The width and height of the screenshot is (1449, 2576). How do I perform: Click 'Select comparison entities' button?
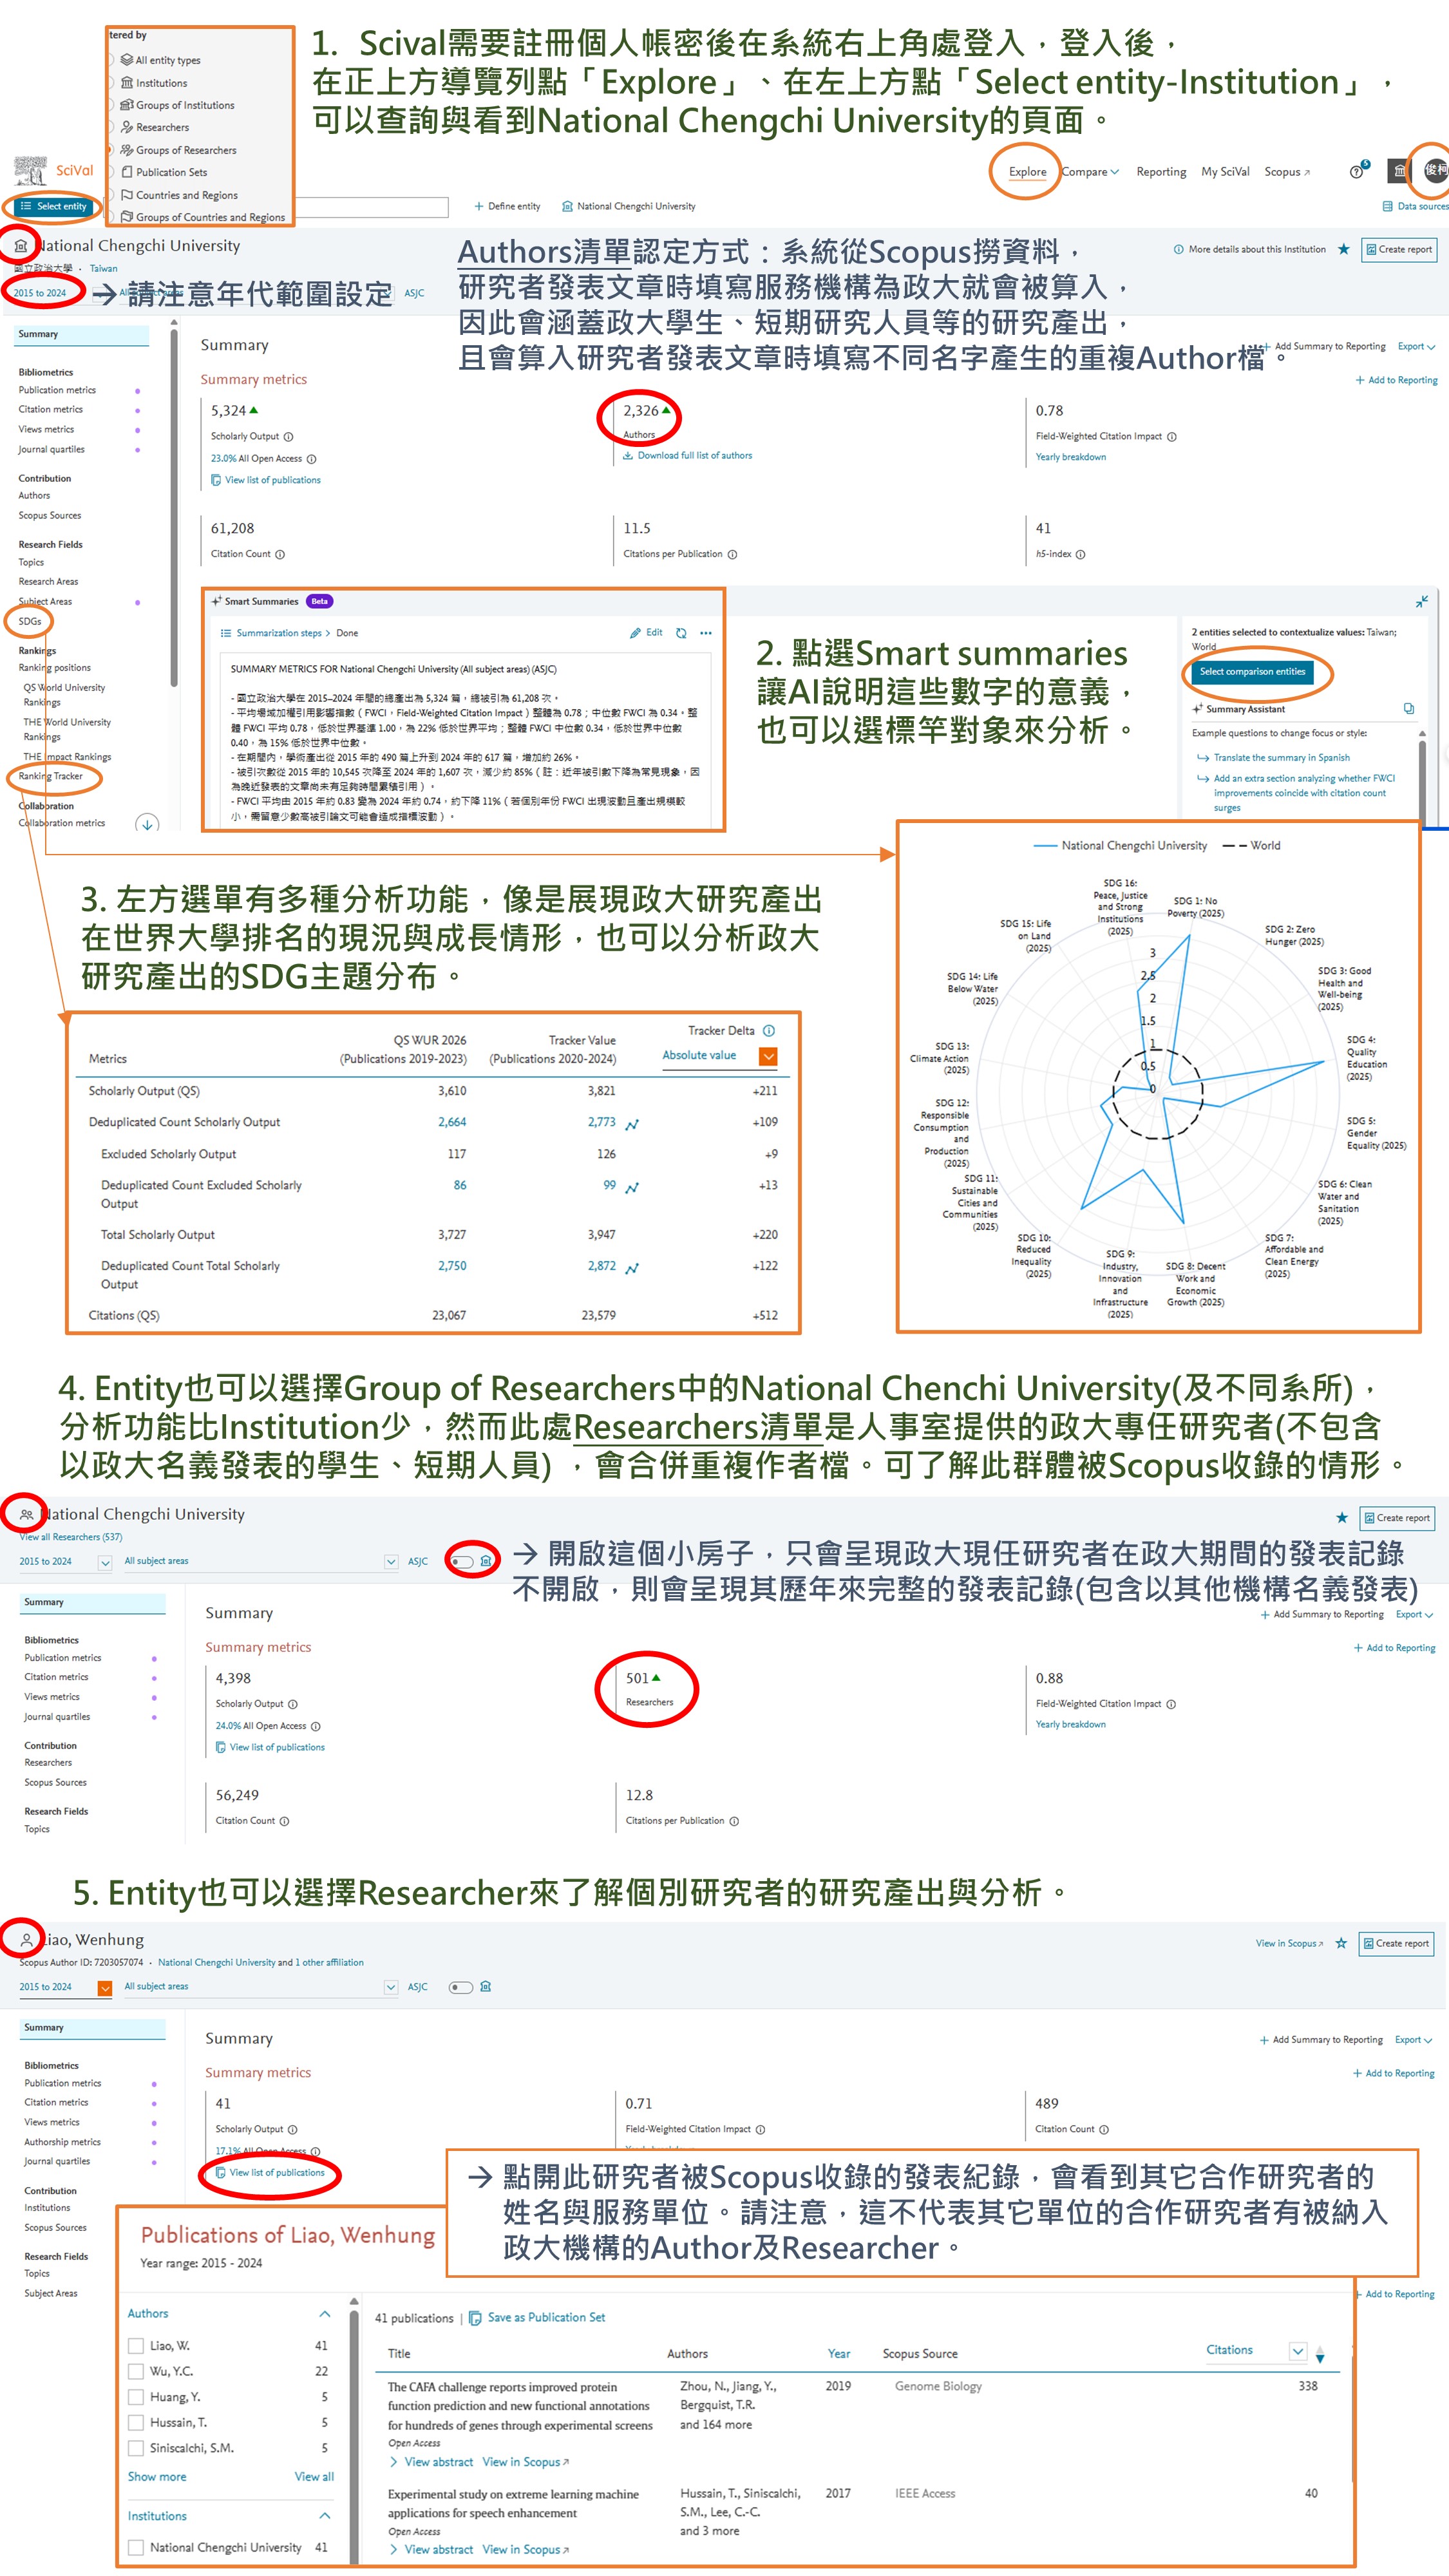pos(1252,672)
